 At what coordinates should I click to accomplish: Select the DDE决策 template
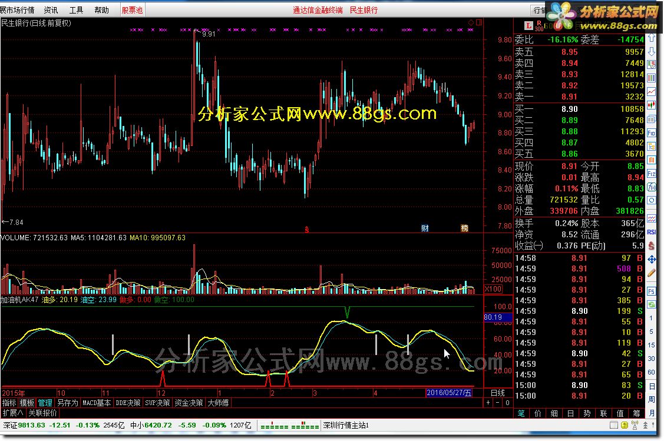(x=128, y=403)
